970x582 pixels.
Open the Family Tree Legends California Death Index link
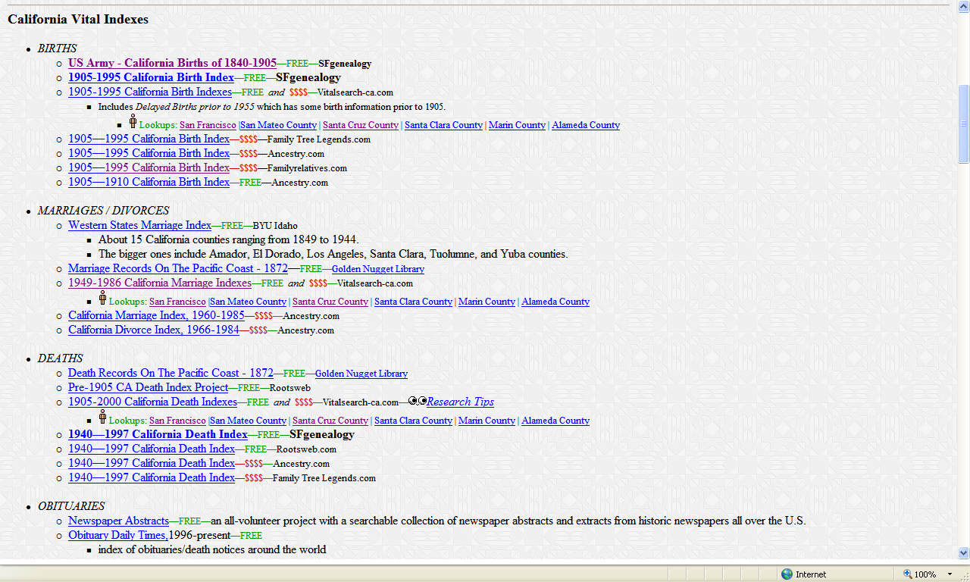(152, 477)
